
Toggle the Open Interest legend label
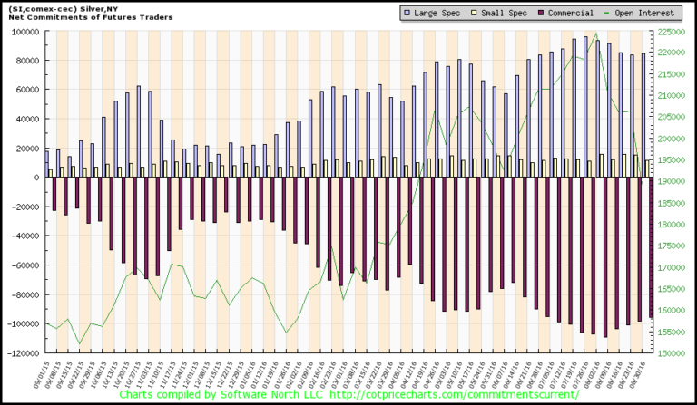click(x=646, y=14)
